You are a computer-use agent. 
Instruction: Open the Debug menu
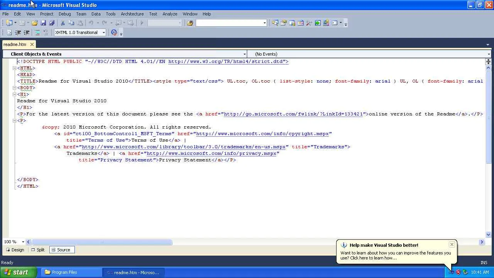[x=64, y=14]
